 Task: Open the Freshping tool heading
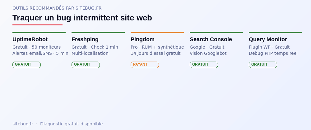tap(85, 39)
